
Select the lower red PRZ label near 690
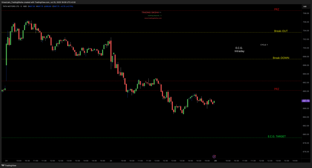[276, 89]
